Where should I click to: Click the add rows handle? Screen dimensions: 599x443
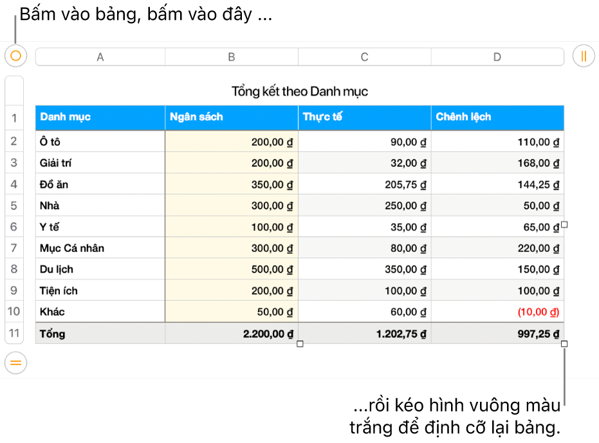pos(15,363)
